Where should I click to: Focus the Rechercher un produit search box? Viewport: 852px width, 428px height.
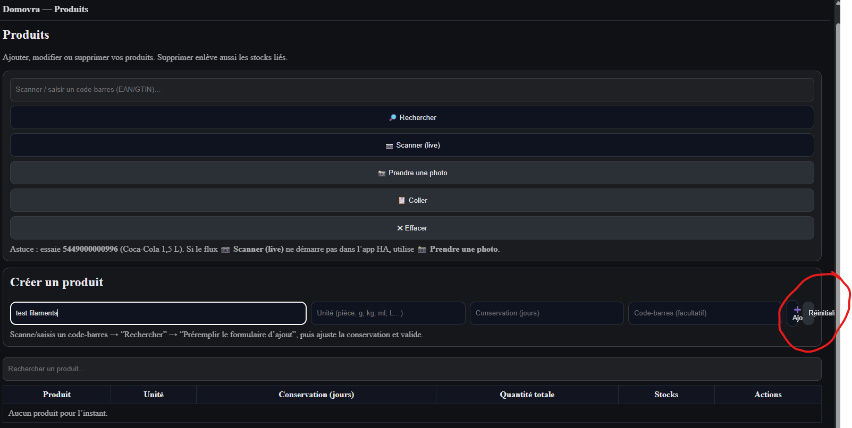411,369
